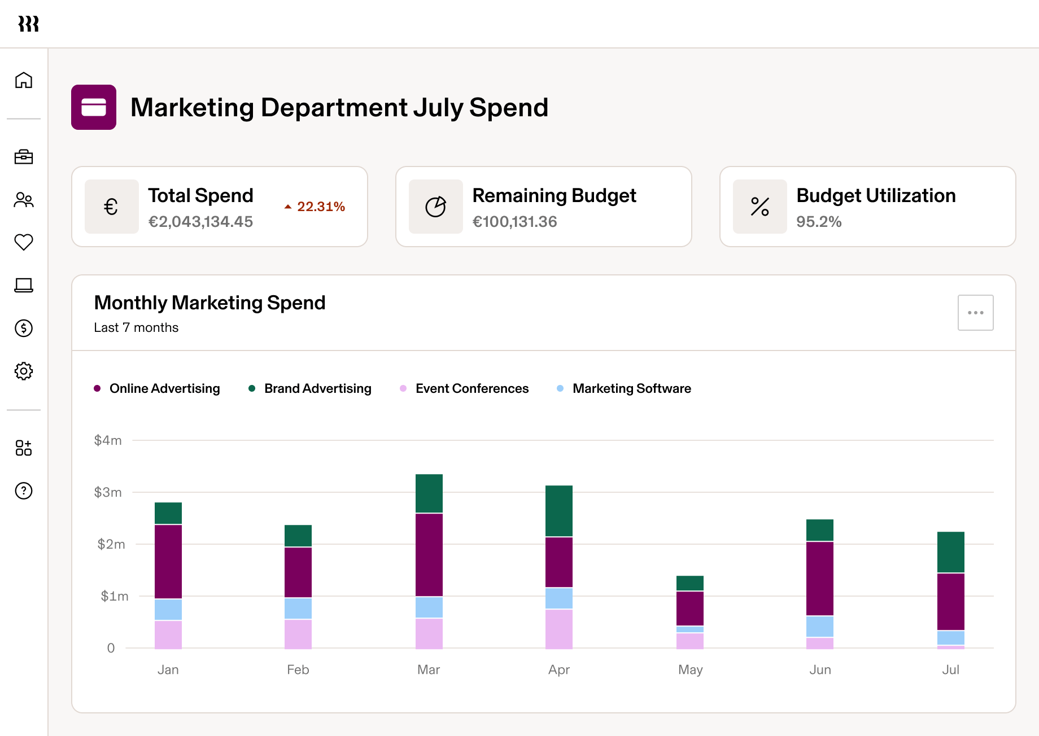This screenshot has width=1039, height=736.
Task: Select the Spend dollar icon in sidebar
Action: coord(23,328)
